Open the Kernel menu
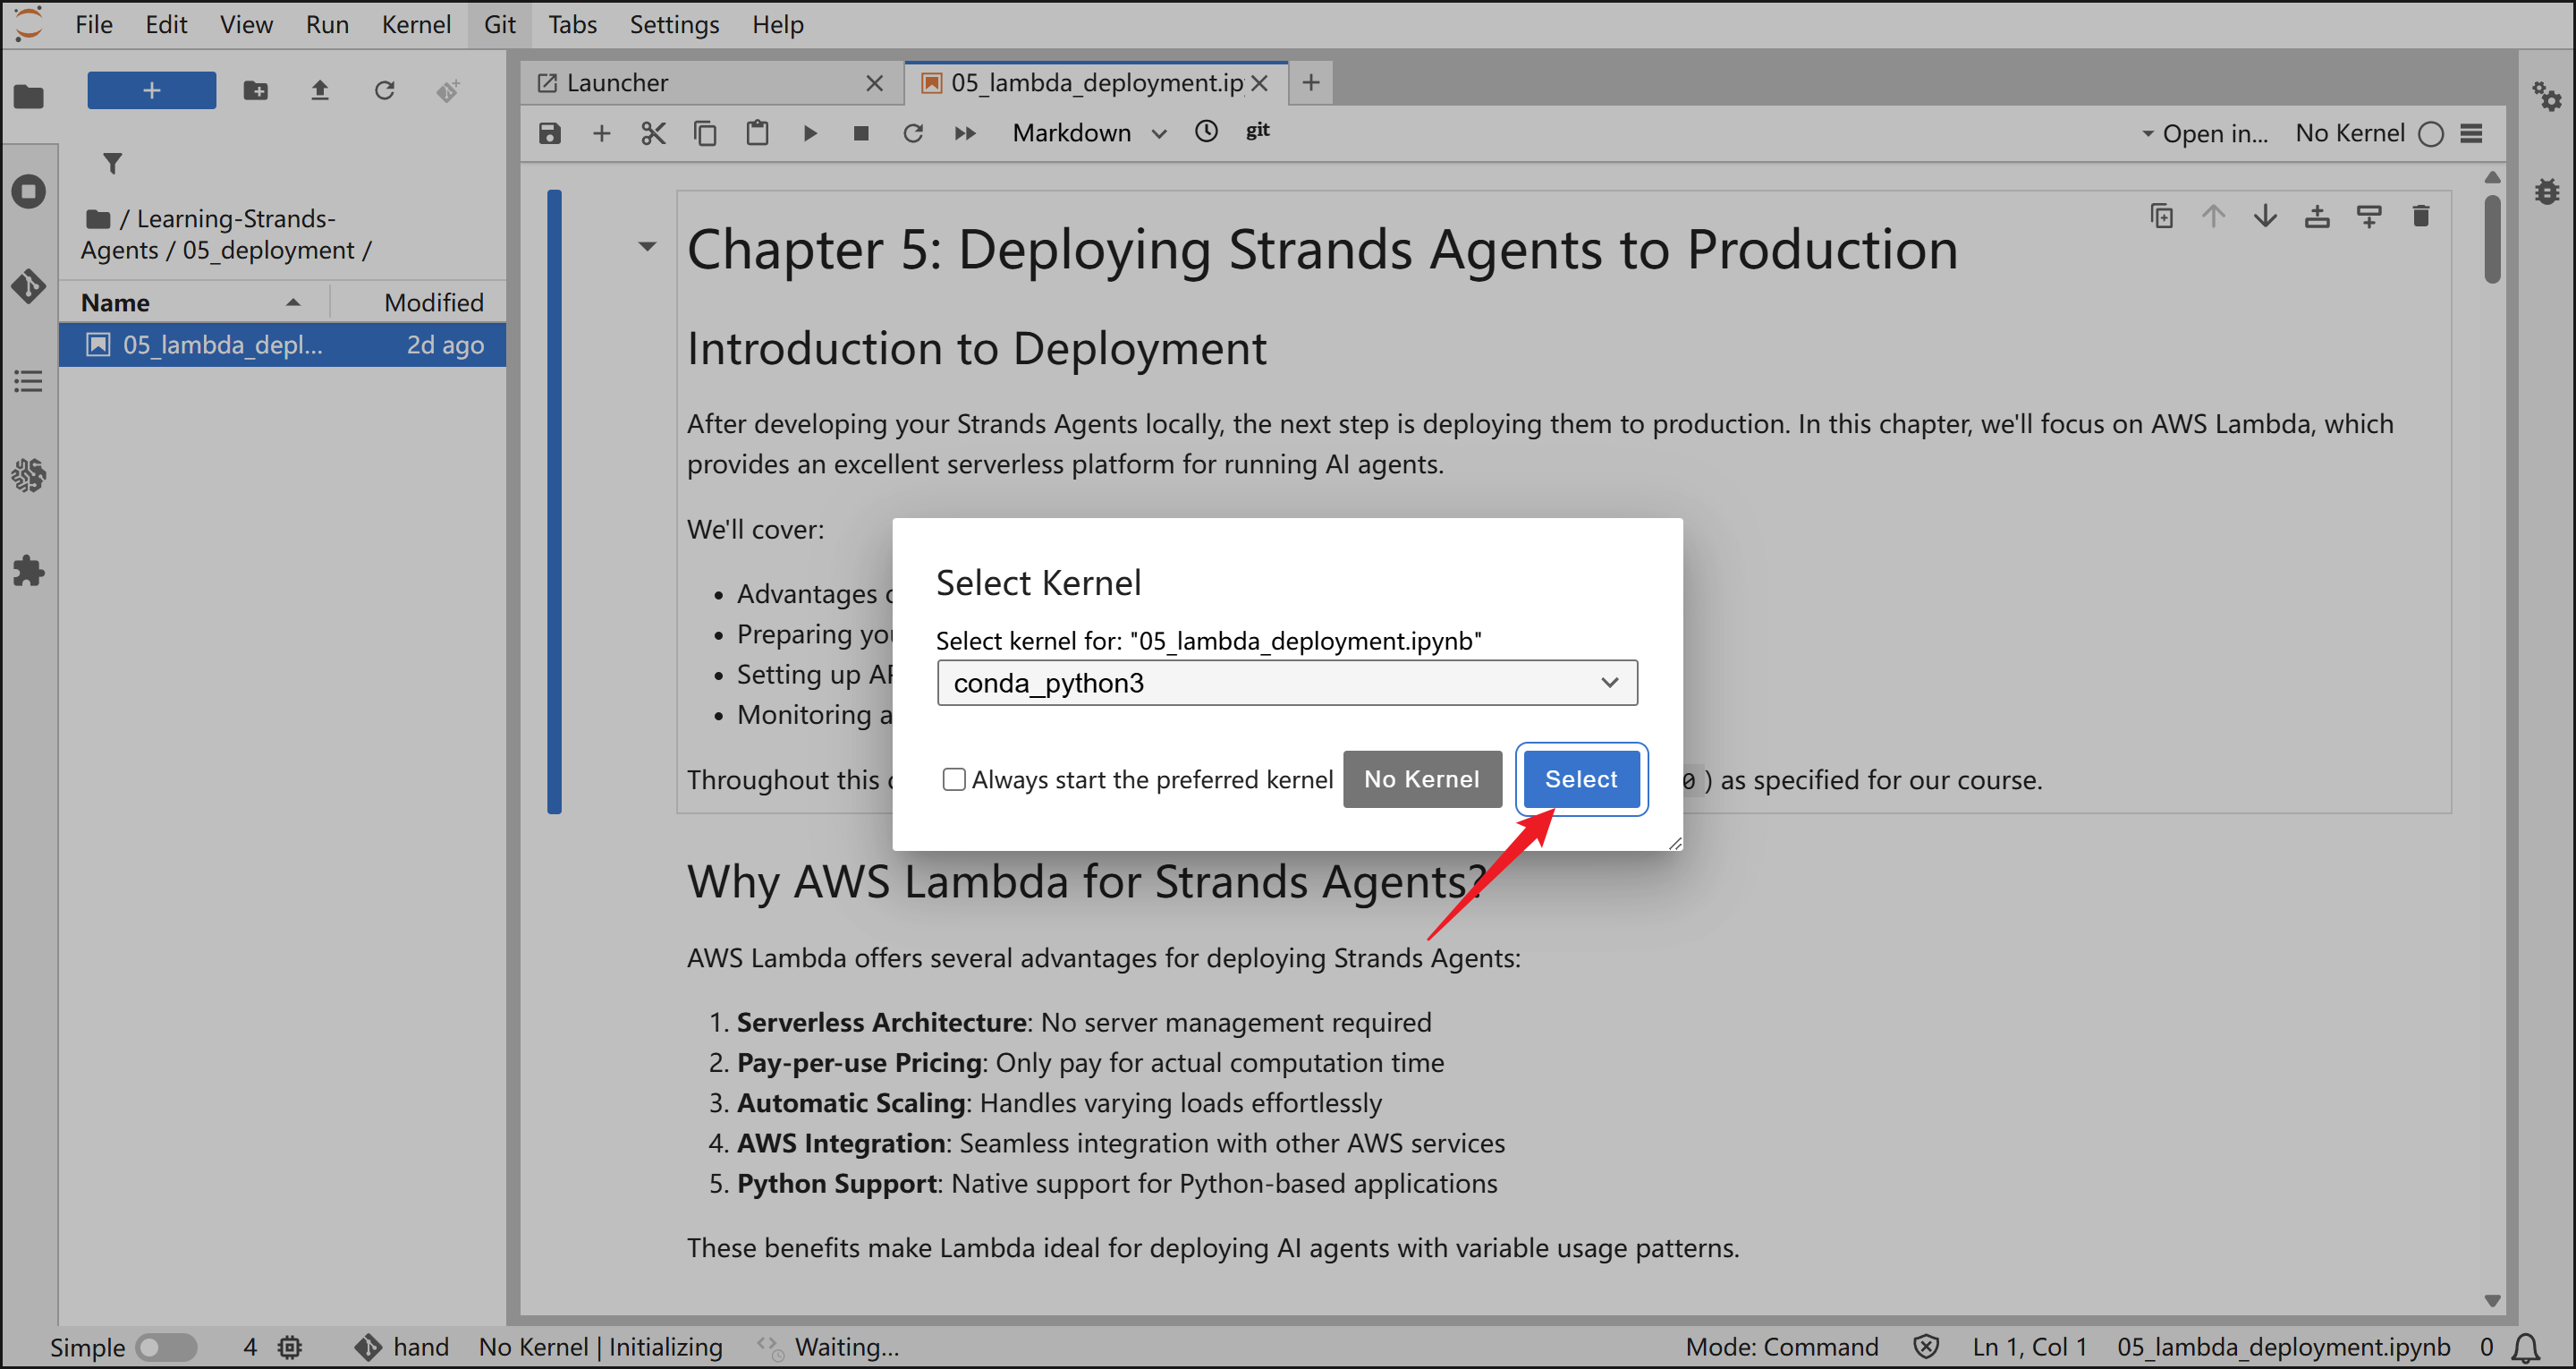The image size is (2576, 1369). (416, 24)
